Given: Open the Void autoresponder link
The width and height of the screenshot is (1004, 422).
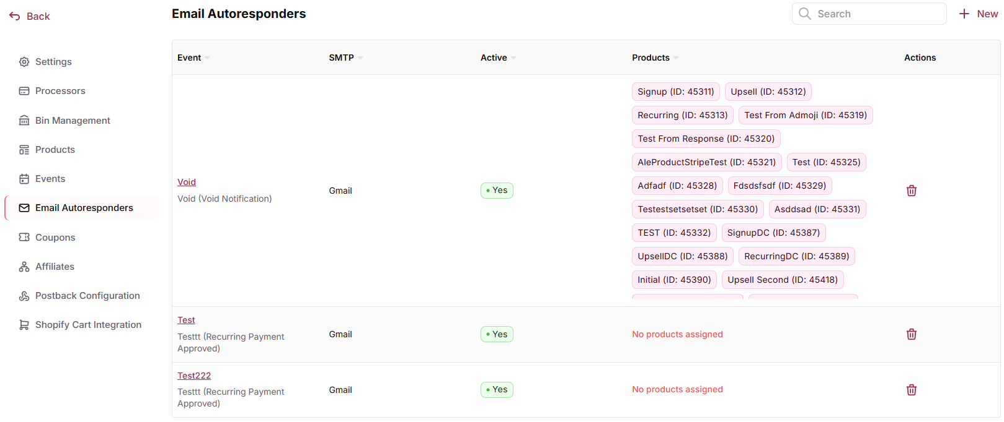Looking at the screenshot, I should point(187,182).
